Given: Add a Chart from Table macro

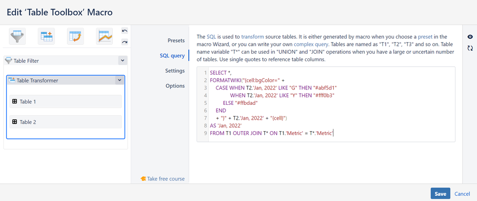Looking at the screenshot, I should (x=104, y=36).
